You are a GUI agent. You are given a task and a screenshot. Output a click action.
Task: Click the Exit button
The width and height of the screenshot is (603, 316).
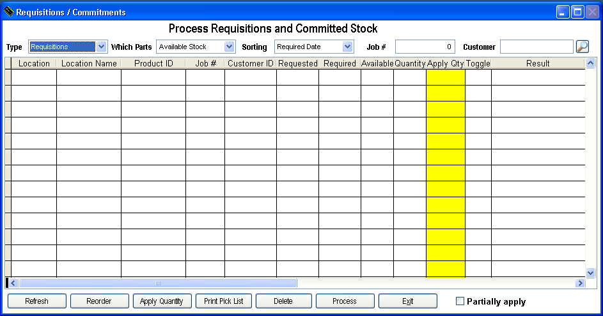(x=407, y=301)
